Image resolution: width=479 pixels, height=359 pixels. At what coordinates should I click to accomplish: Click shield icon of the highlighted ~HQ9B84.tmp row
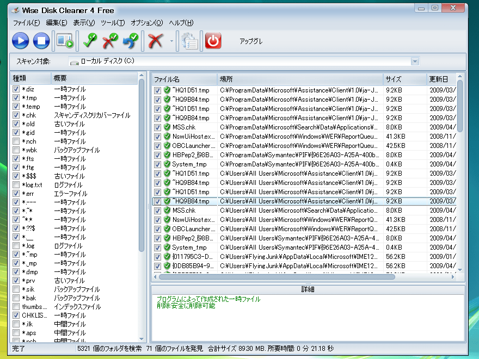[167, 201]
